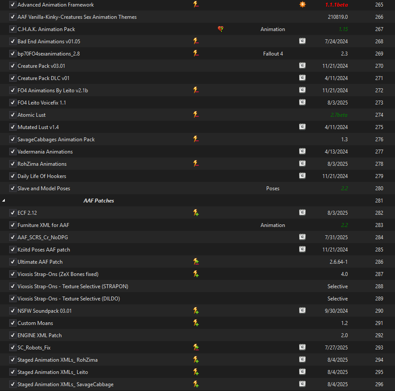This screenshot has width=395, height=391.
Task: Click the calendar icon for Creature Pack DLC v01
Action: [x=302, y=78]
